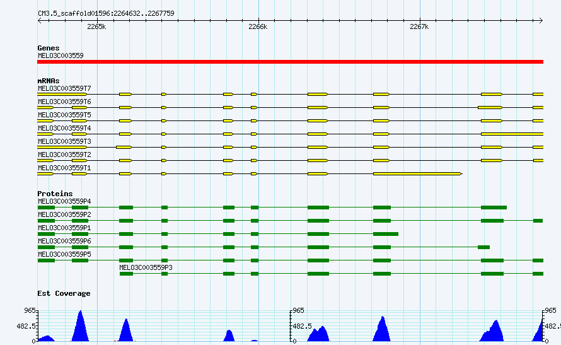Open the MELO3C003559P6 protein label

[64, 241]
